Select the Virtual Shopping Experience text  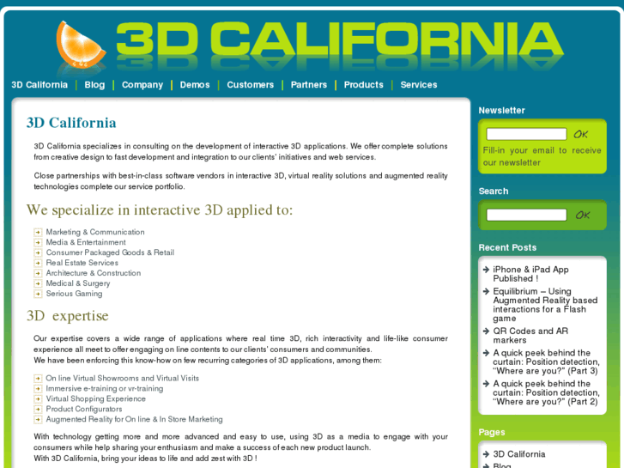[x=95, y=398]
